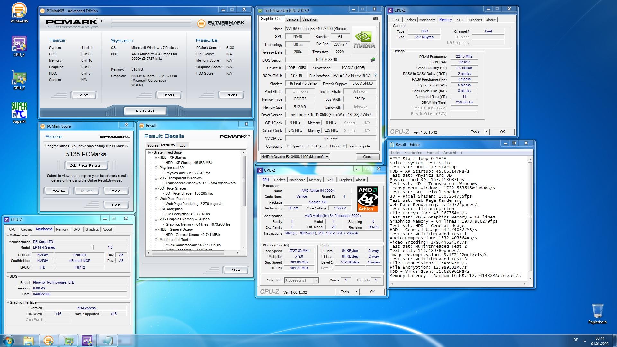Open the PCMark05 desktop shortcut
The height and width of the screenshot is (347, 617).
19,13
